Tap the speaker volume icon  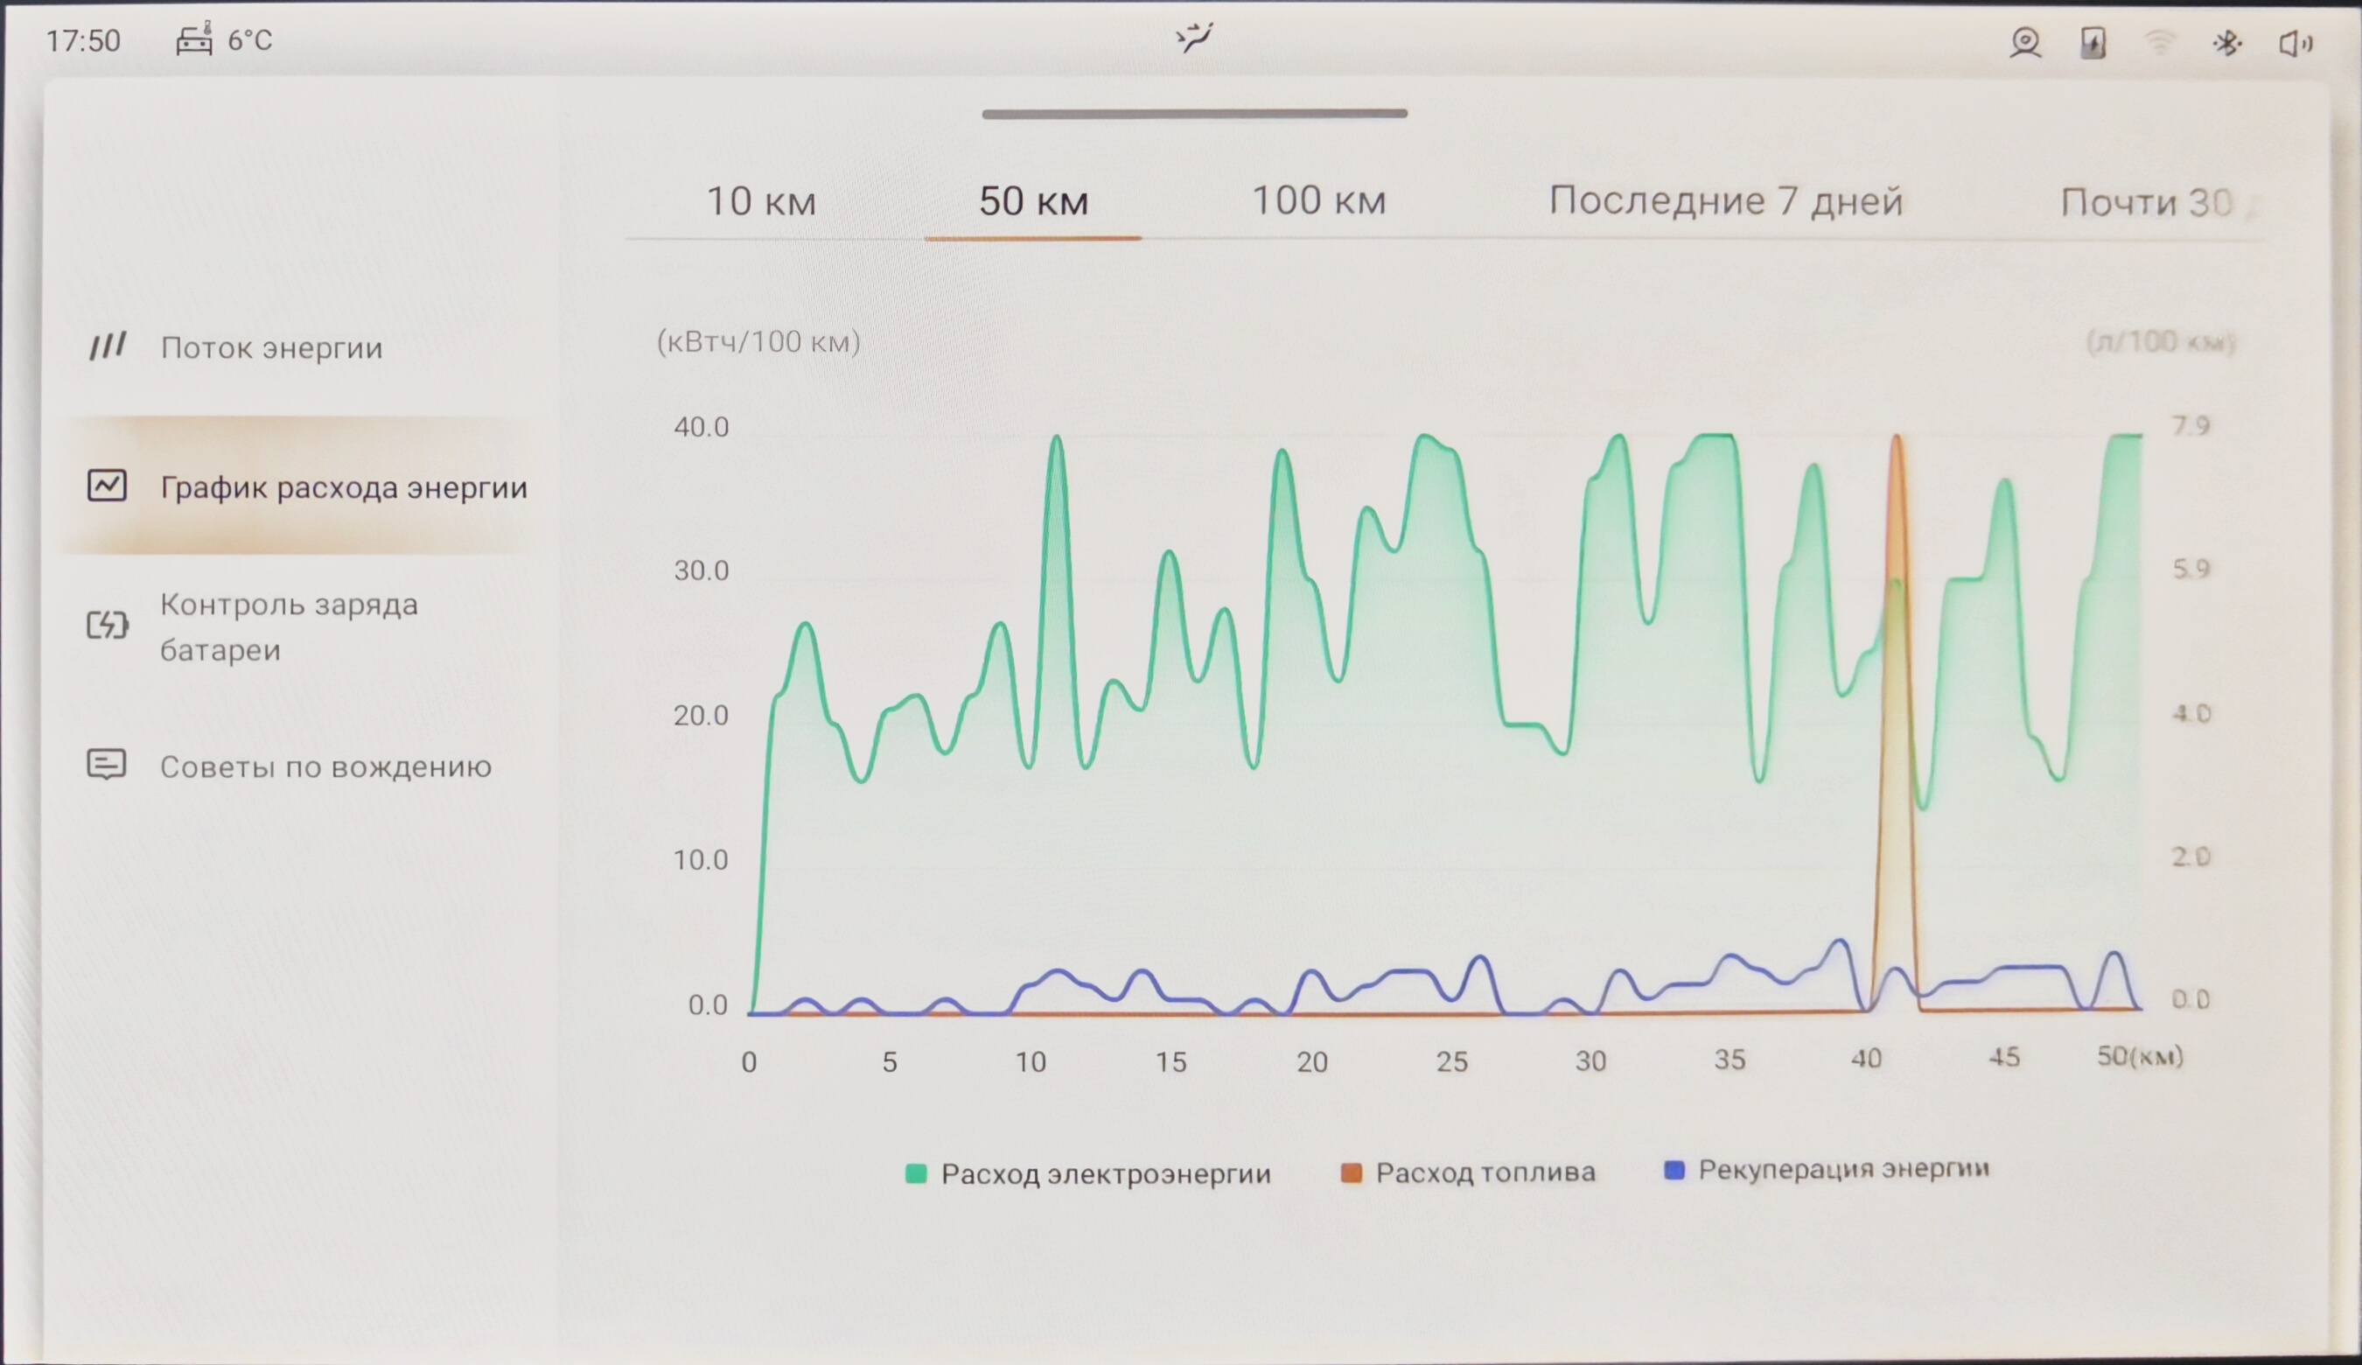2295,43
